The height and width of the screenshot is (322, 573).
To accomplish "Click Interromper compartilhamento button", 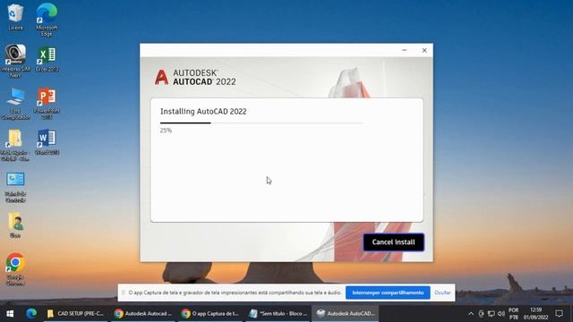I will point(388,292).
